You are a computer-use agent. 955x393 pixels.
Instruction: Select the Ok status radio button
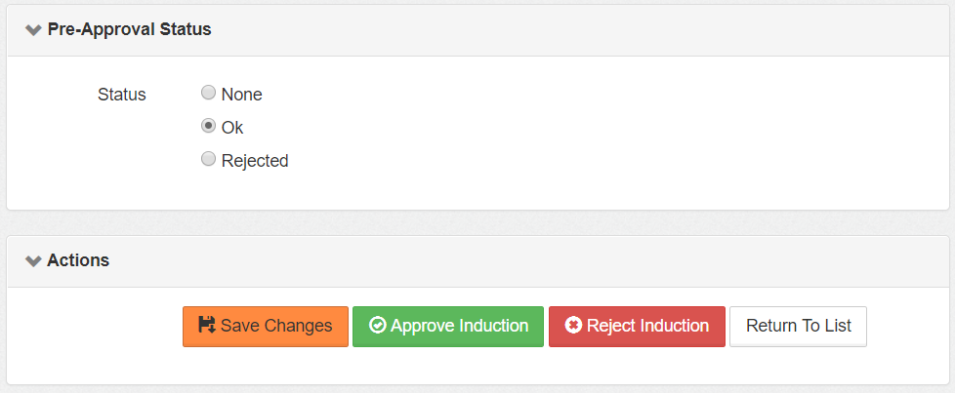pyautogui.click(x=208, y=127)
